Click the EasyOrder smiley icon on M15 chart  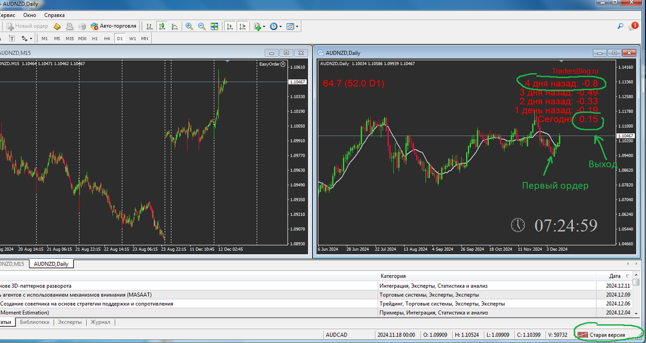(283, 64)
